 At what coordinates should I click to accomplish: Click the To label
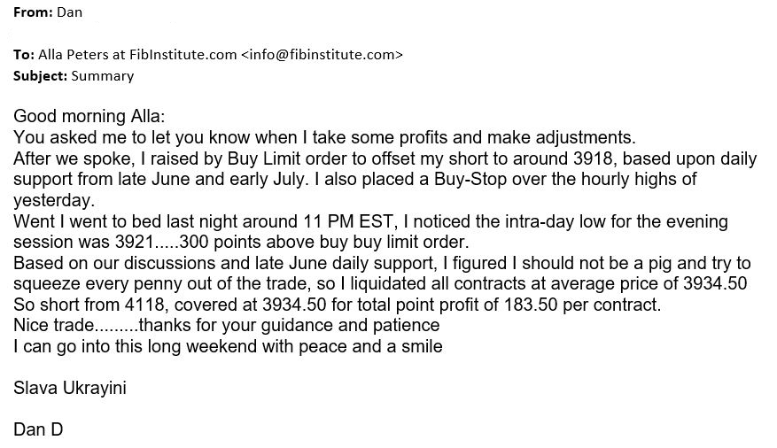click(x=23, y=55)
